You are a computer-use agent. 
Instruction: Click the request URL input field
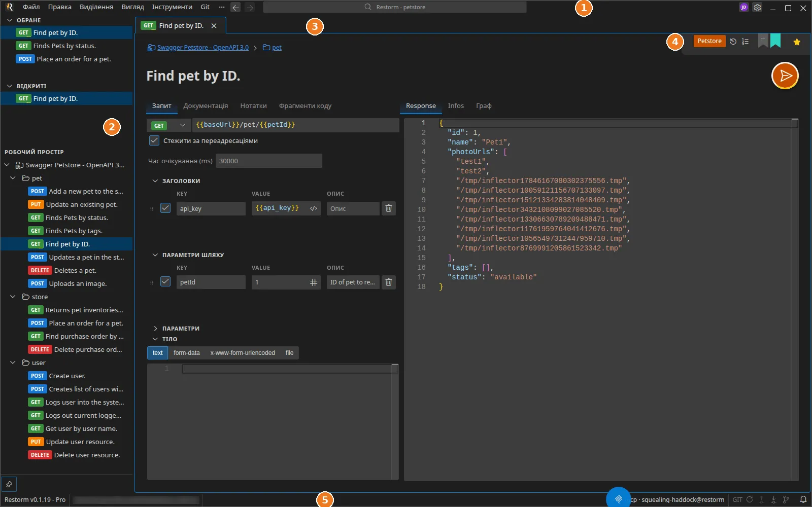[x=295, y=125]
